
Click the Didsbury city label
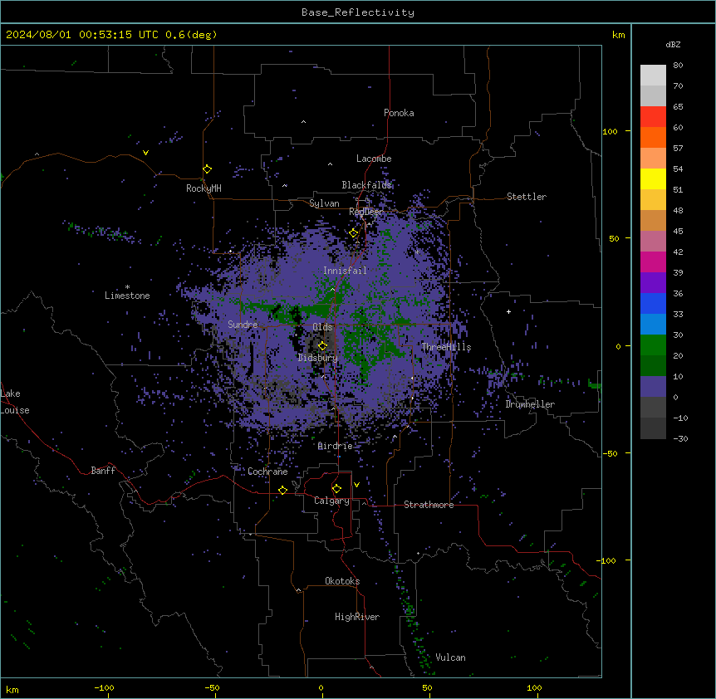(318, 358)
